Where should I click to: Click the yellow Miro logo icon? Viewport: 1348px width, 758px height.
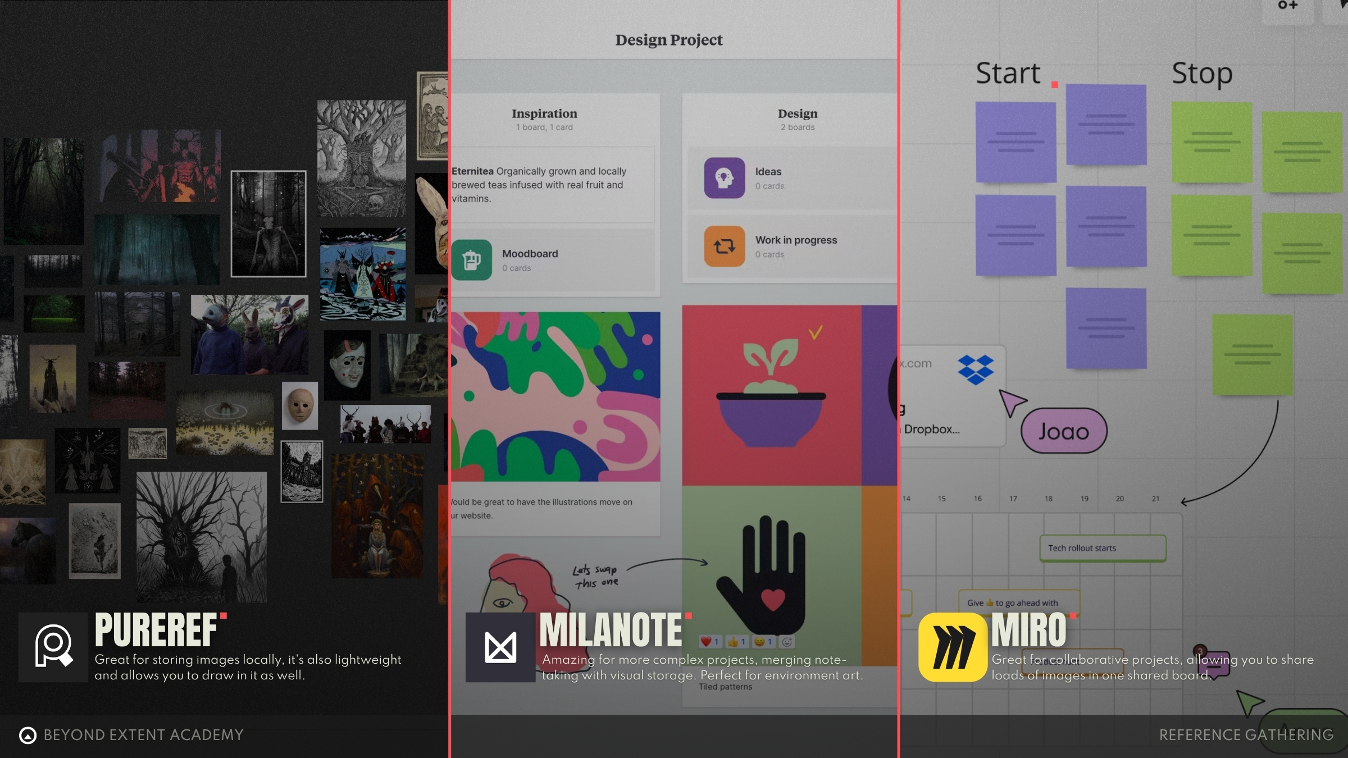coord(953,647)
